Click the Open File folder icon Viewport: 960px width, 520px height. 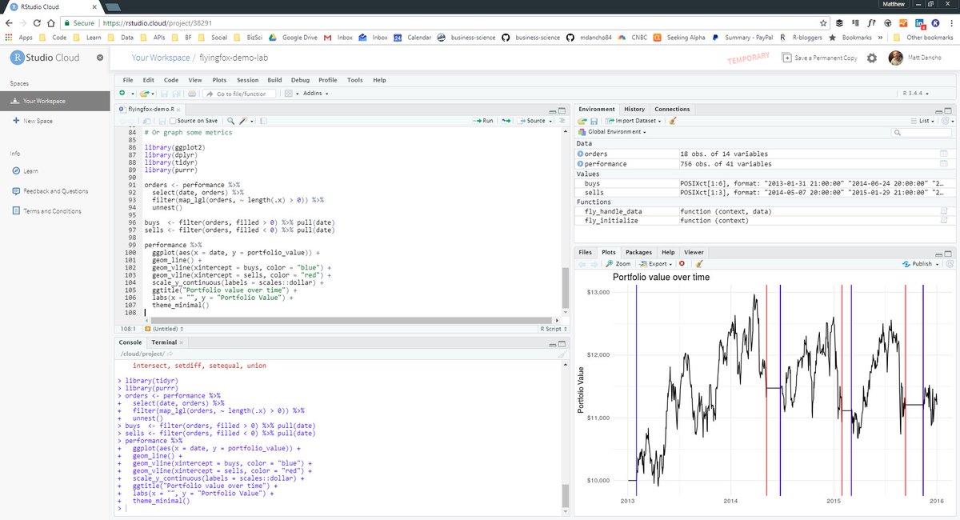[143, 94]
